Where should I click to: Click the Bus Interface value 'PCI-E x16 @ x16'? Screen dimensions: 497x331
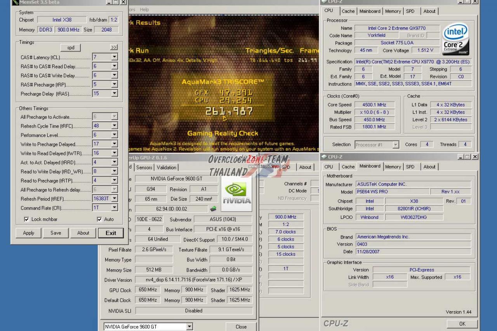point(223,229)
